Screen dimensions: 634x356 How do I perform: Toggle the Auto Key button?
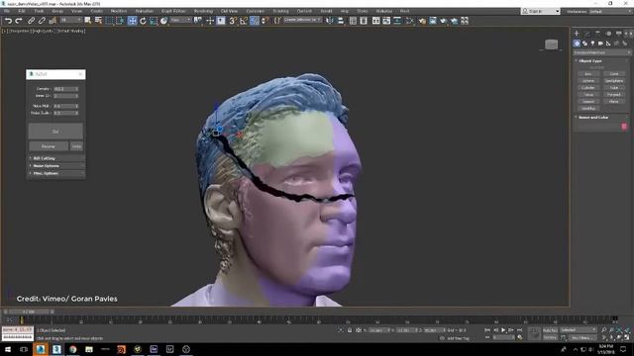[550, 330]
